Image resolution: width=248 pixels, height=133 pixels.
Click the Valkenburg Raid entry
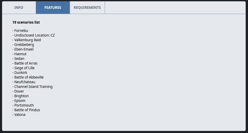point(27,40)
